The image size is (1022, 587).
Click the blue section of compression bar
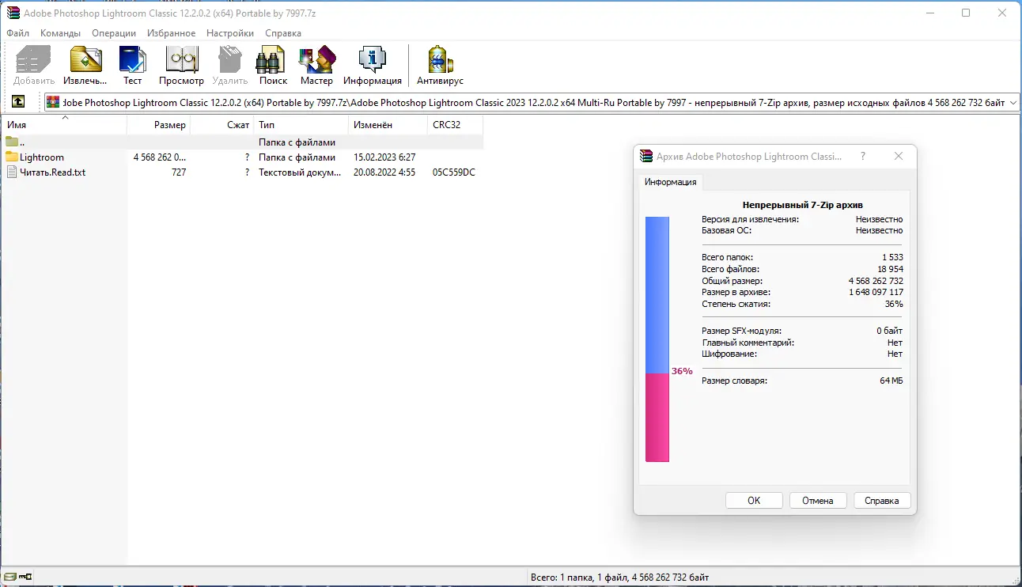click(657, 295)
